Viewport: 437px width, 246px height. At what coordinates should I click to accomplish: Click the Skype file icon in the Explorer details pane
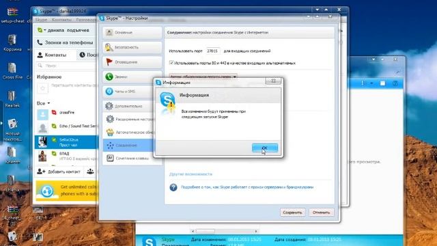pyautogui.click(x=149, y=241)
